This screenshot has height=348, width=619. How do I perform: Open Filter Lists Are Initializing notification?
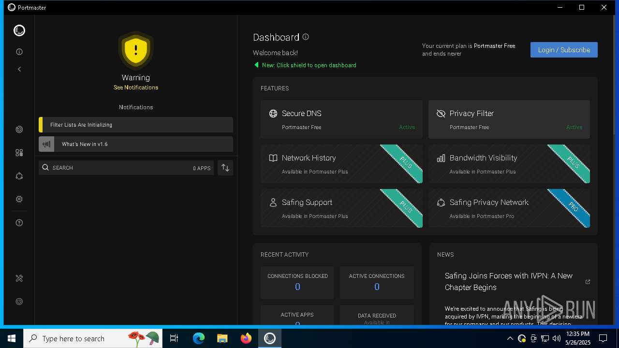[x=136, y=125]
